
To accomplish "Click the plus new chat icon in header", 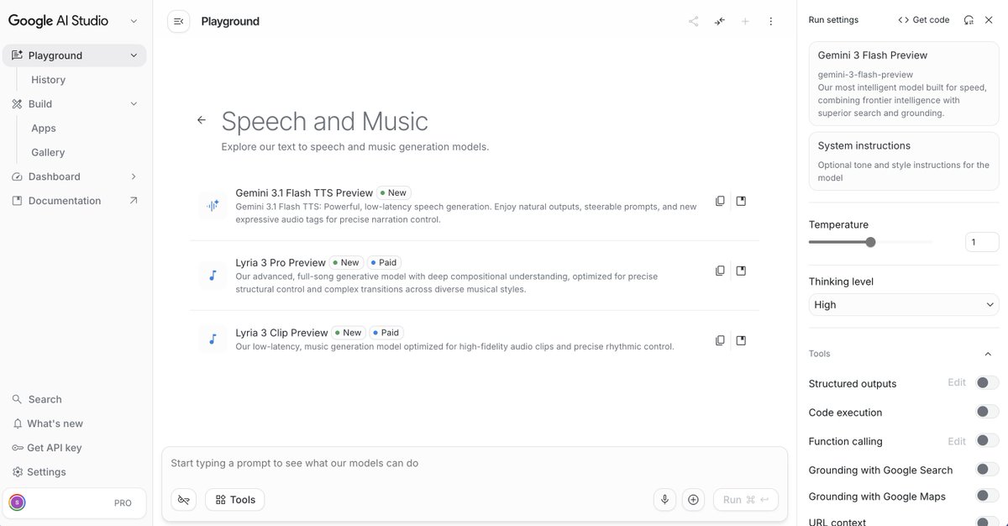I will pyautogui.click(x=745, y=21).
